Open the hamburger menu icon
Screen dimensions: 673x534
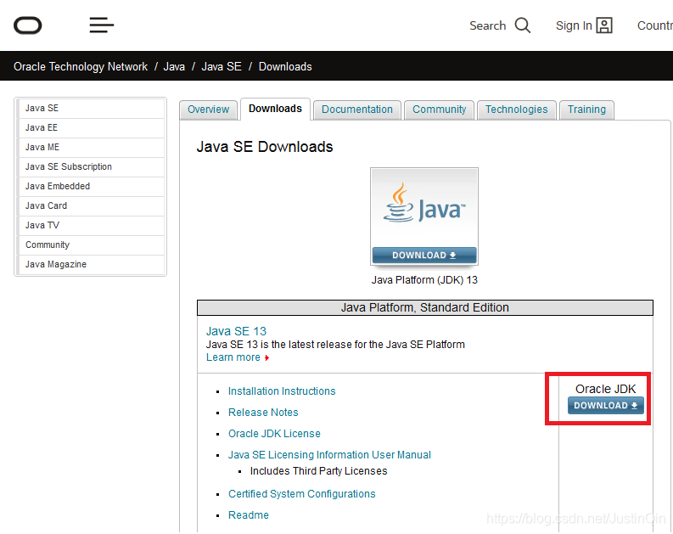pyautogui.click(x=102, y=25)
